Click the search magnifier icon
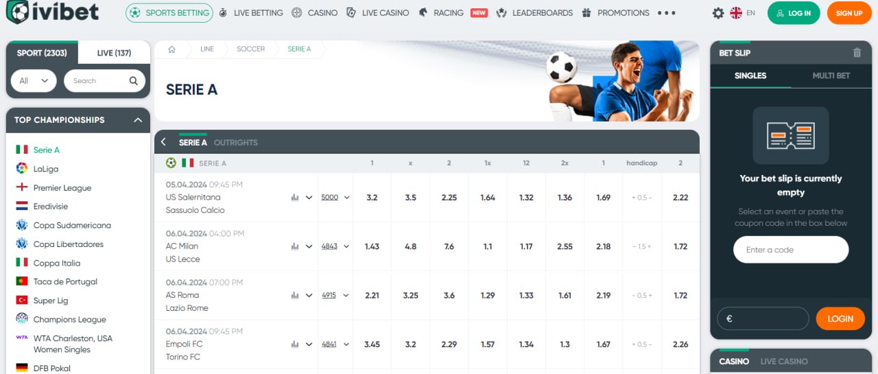The height and width of the screenshot is (374, 878). (x=134, y=81)
